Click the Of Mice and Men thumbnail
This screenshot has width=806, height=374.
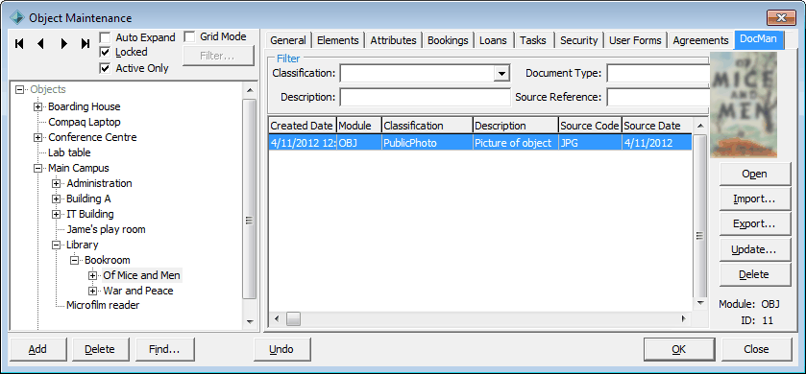click(744, 105)
